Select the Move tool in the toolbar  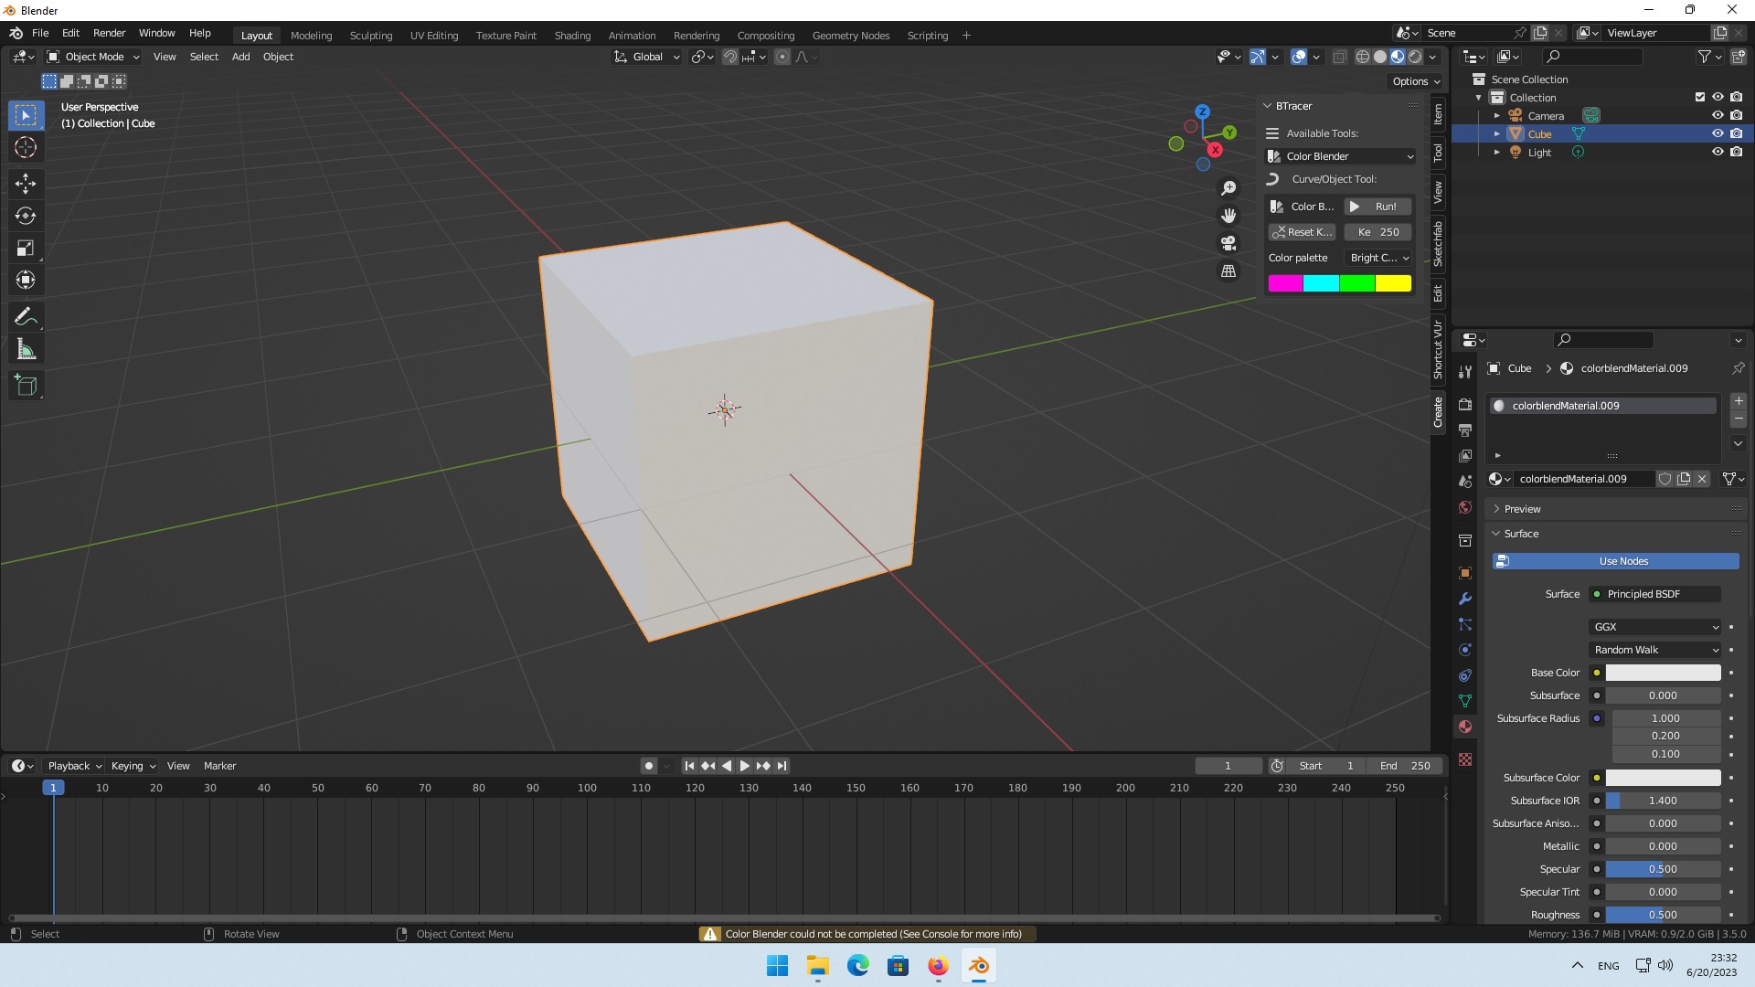(x=25, y=184)
